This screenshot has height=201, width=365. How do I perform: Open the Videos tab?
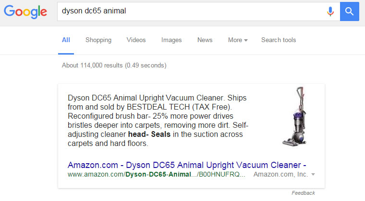coord(136,40)
